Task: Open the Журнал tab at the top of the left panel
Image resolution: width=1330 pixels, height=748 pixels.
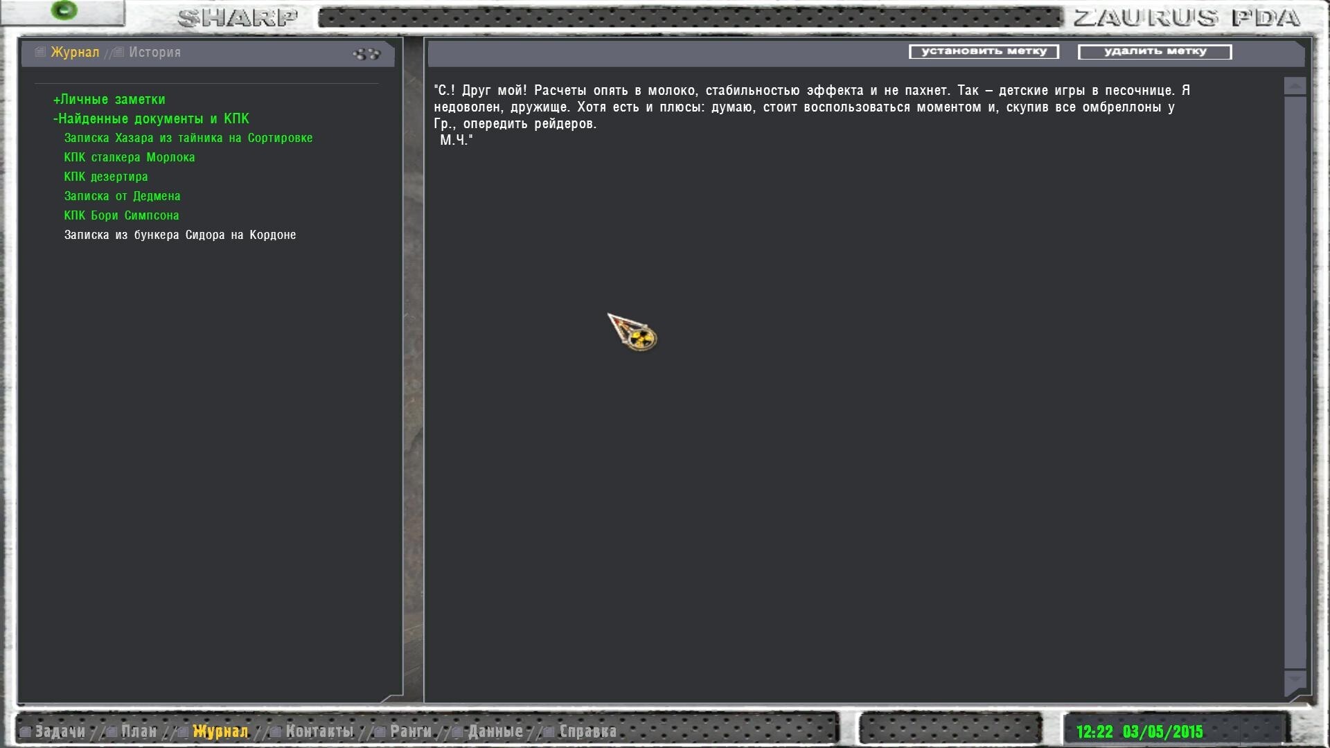Action: 74,53
